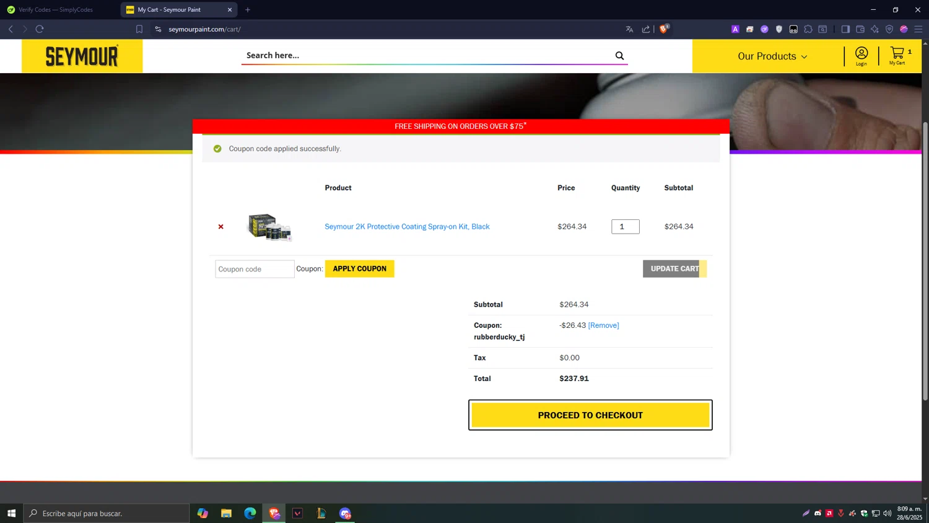Click the search magnifier icon
The width and height of the screenshot is (929, 523).
coord(619,56)
